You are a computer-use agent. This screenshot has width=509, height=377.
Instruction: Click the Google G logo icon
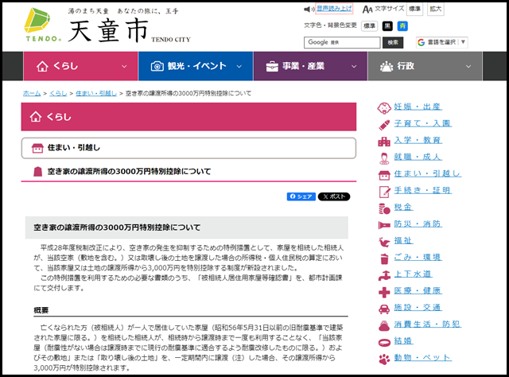point(421,42)
